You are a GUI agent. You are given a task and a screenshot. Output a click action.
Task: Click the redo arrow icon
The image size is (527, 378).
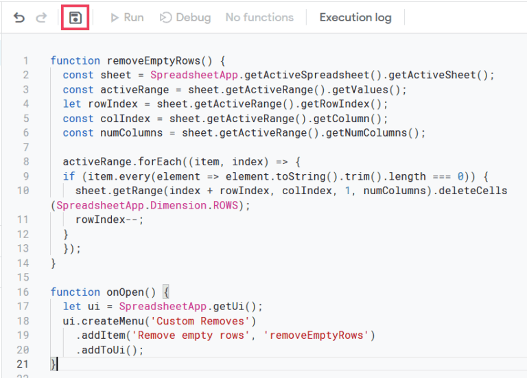pos(41,17)
